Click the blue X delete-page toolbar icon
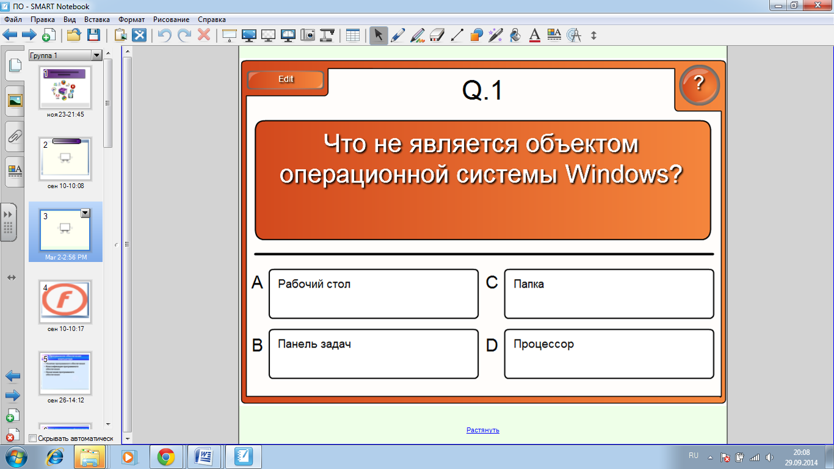The height and width of the screenshot is (469, 834). point(140,35)
